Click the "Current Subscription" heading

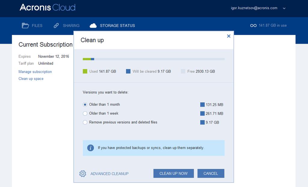46,45
